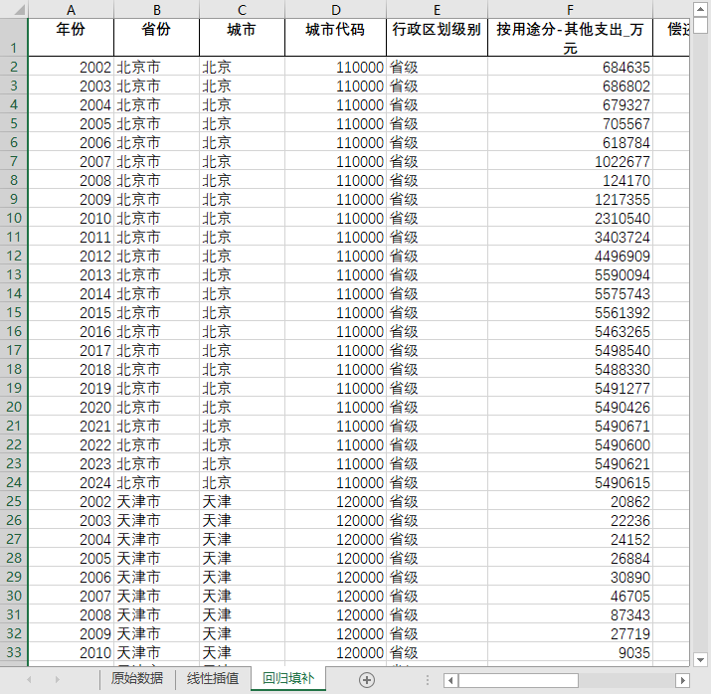
Task: Select 省级 cell in row 20
Action: click(x=438, y=407)
